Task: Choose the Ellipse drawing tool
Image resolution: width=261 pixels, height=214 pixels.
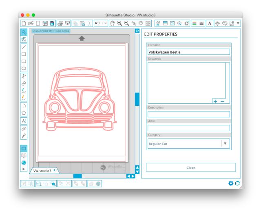Action: tap(24, 68)
